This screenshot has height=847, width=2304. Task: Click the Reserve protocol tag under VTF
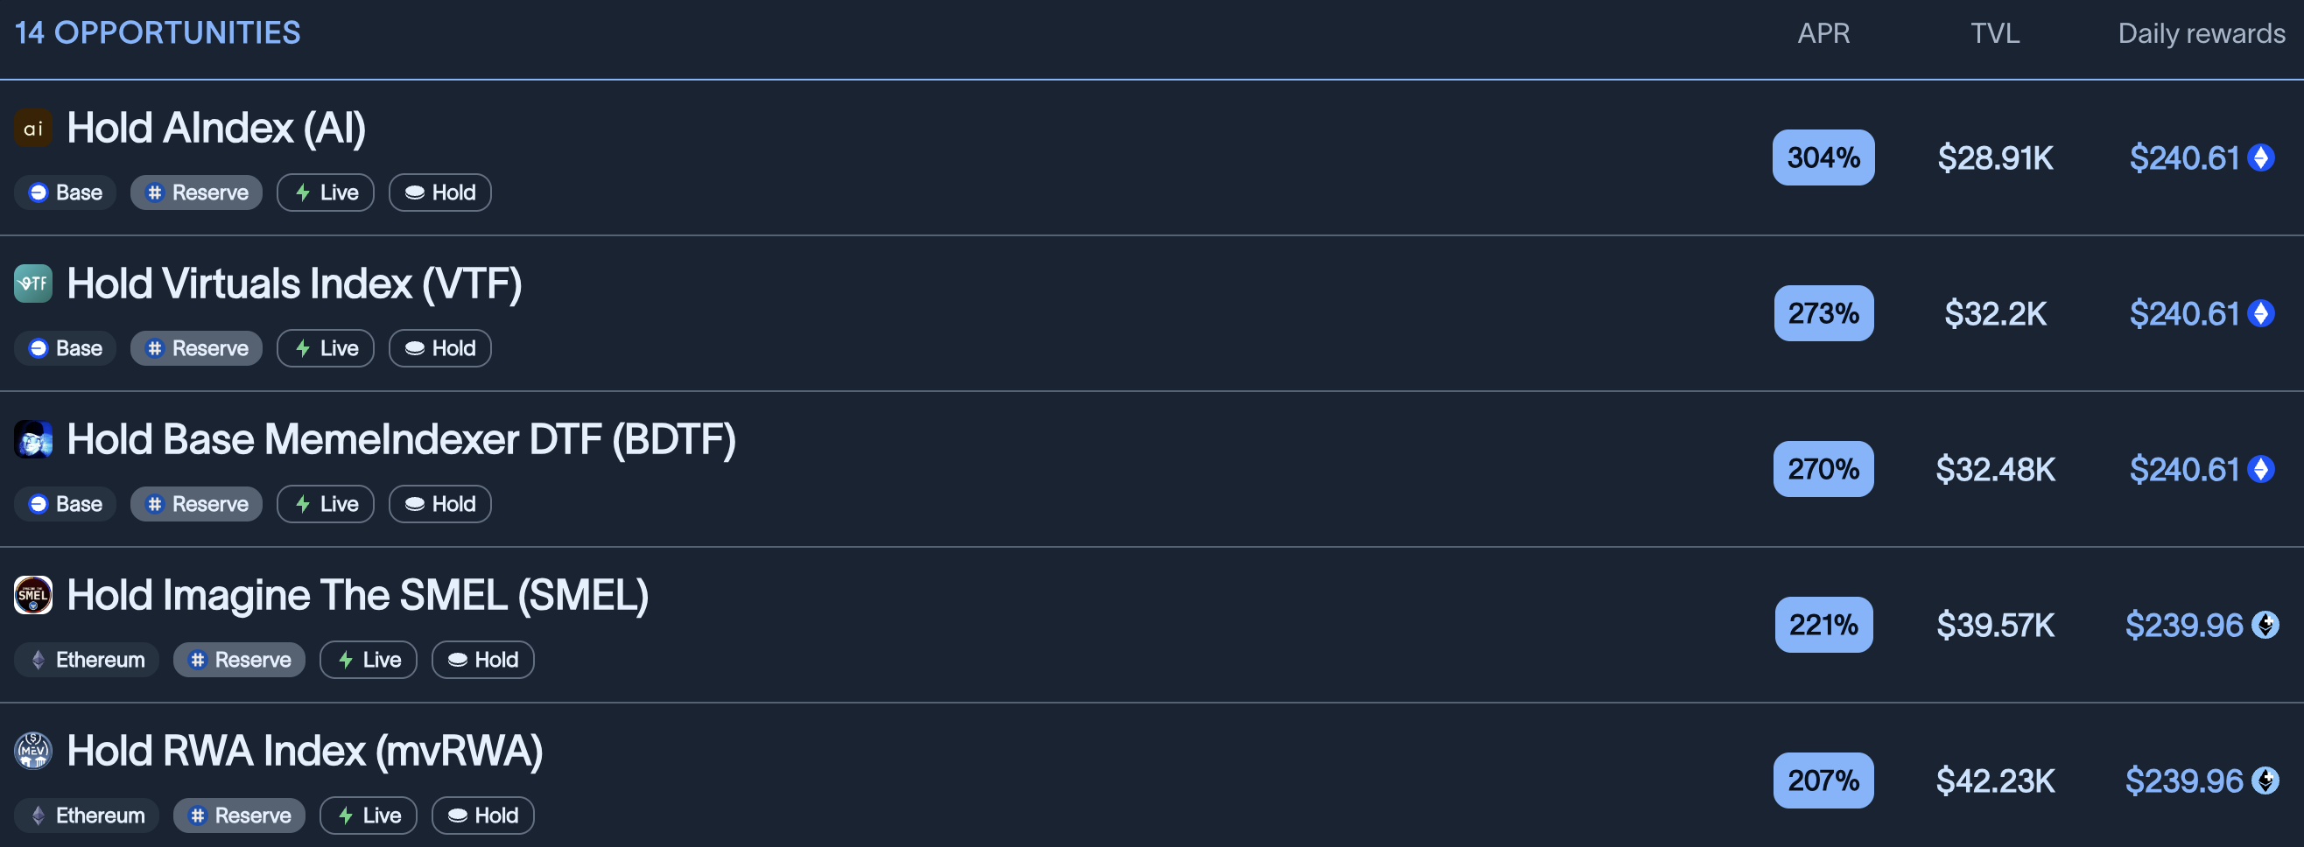pos(197,348)
